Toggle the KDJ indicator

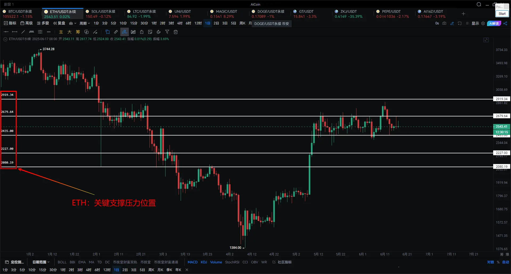coord(204,262)
